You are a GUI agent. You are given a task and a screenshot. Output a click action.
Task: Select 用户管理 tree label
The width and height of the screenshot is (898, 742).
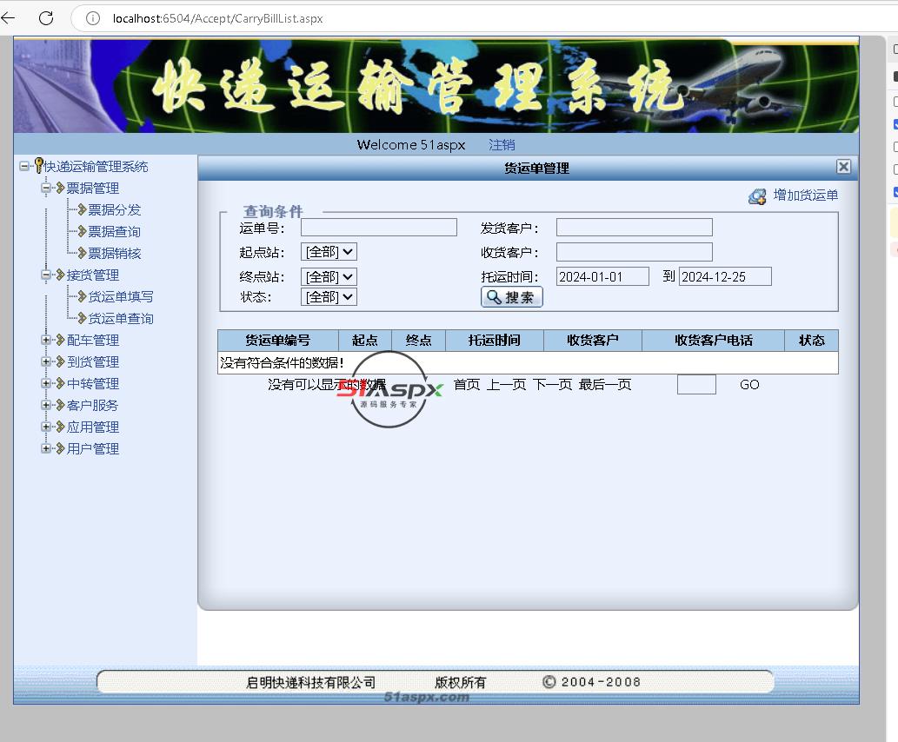93,449
